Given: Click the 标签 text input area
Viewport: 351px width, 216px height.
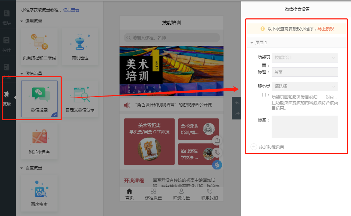Looking at the screenshot, I should [x=304, y=127].
